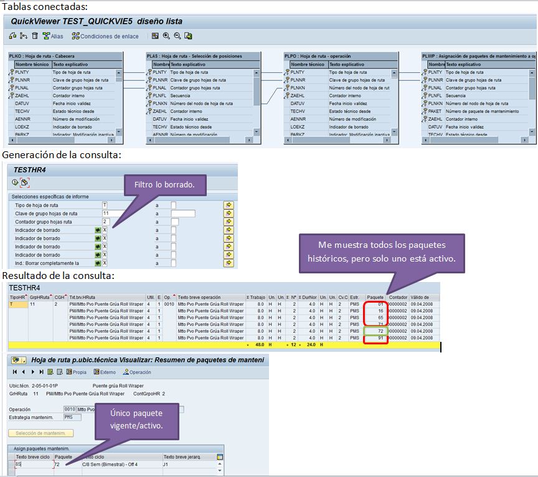Go to last record navigation arrow
The height and width of the screenshot is (477, 538).
[x=41, y=372]
